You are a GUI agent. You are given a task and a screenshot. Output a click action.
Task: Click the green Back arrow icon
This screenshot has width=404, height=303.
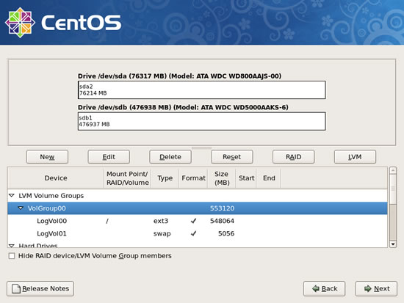click(x=316, y=288)
